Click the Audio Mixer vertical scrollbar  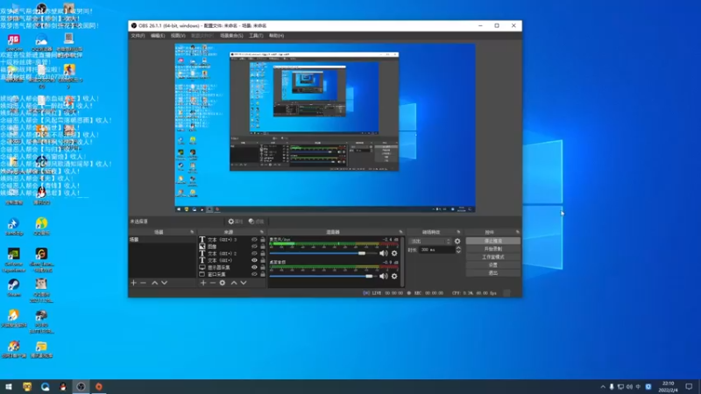402,262
